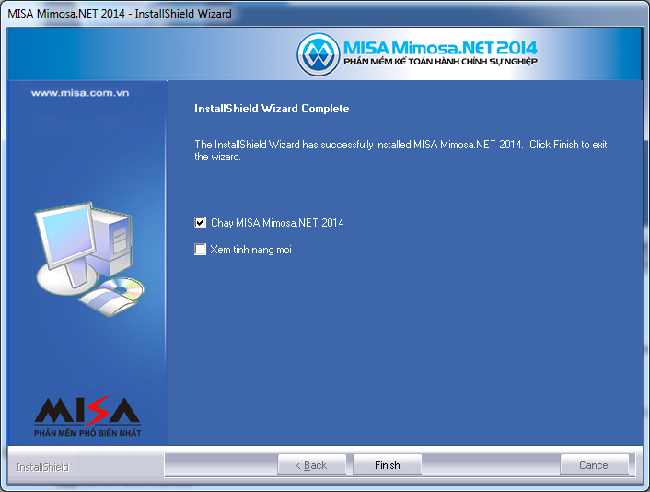Enable the Xem tinh nang moi checkbox
650x492 pixels.
(200, 250)
